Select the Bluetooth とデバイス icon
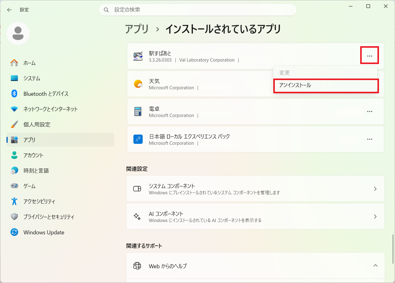Viewport: 395px width, 283px height. tap(14, 94)
